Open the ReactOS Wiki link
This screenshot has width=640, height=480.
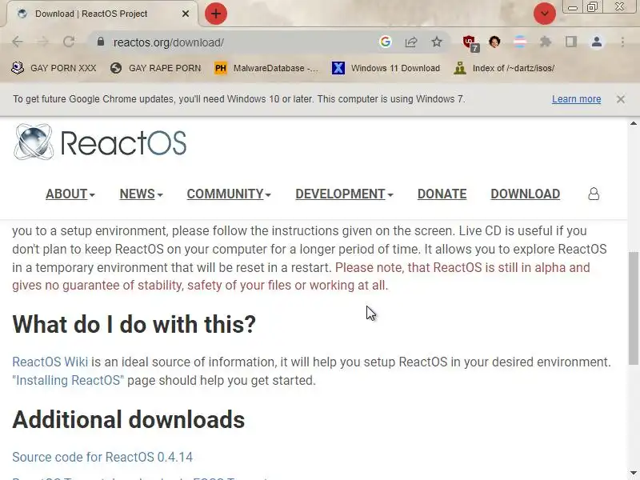point(50,362)
